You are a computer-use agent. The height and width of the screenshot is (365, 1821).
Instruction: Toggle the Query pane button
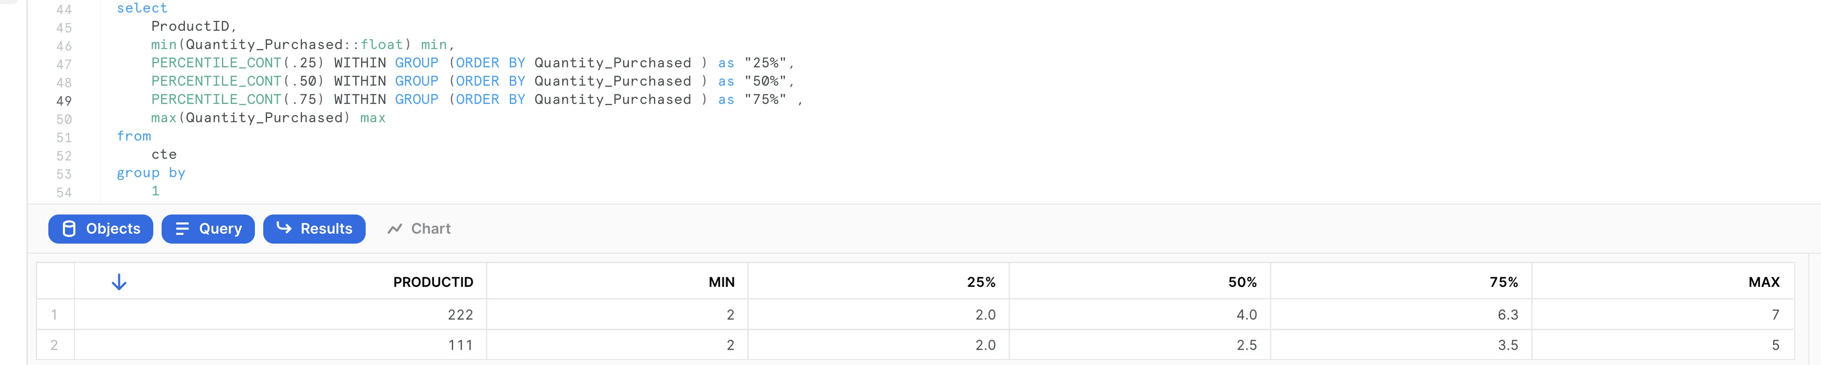coord(208,229)
